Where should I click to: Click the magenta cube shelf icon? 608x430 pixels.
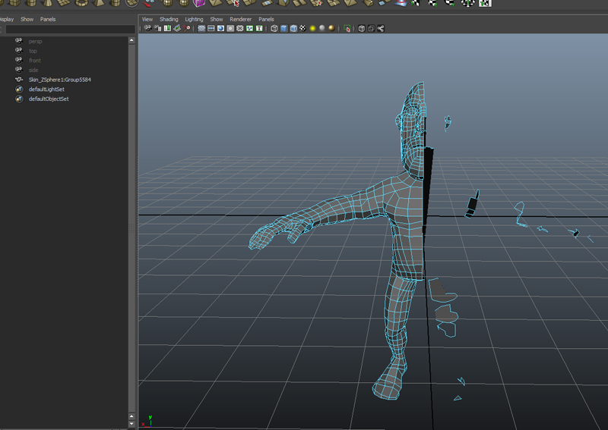(x=199, y=3)
